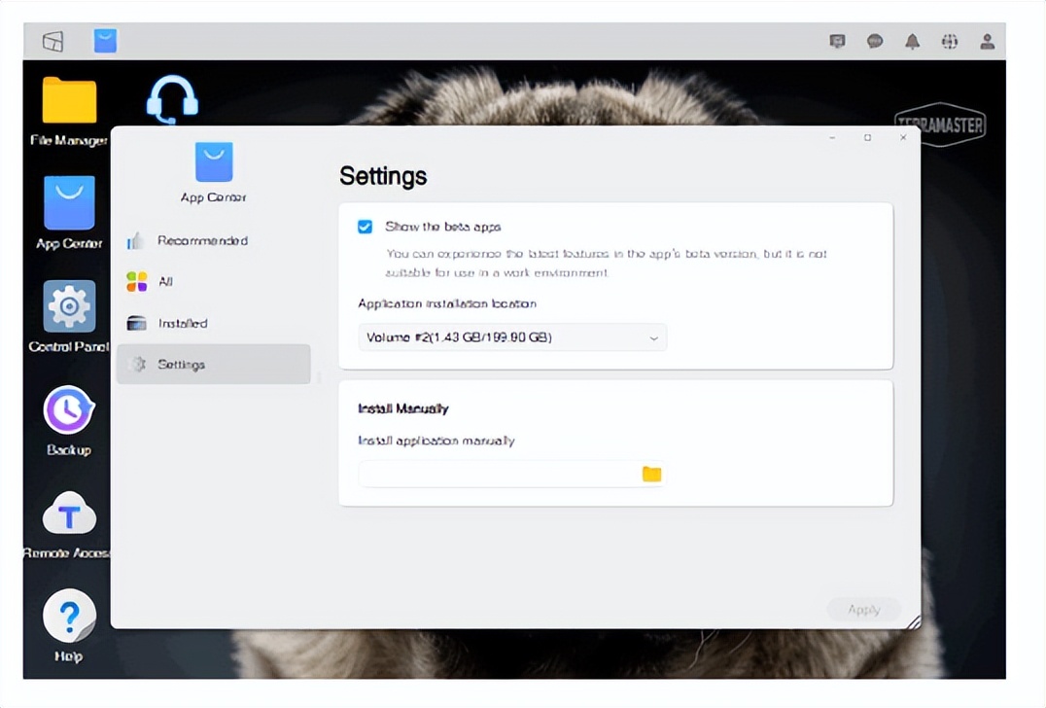Image resolution: width=1046 pixels, height=708 pixels.
Task: Click the notification bell icon
Action: click(912, 41)
